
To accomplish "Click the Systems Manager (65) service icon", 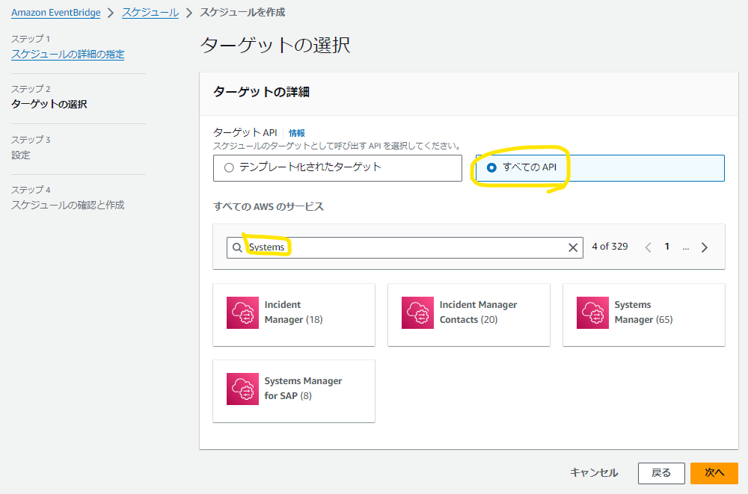I will point(592,313).
